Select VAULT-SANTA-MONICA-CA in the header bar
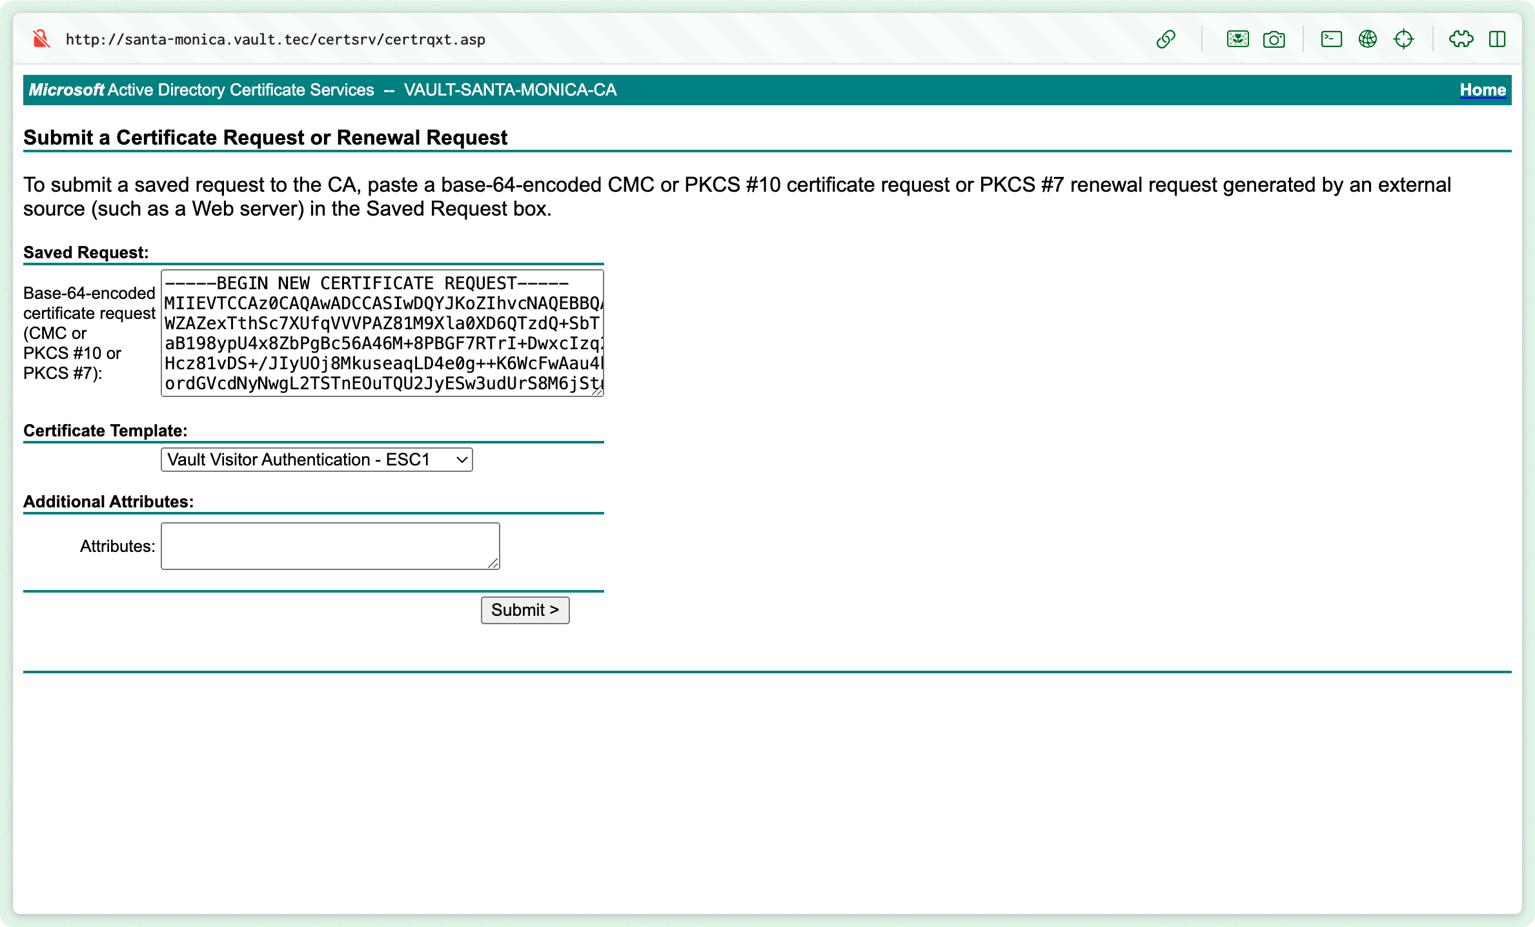This screenshot has height=927, width=1535. 509,90
